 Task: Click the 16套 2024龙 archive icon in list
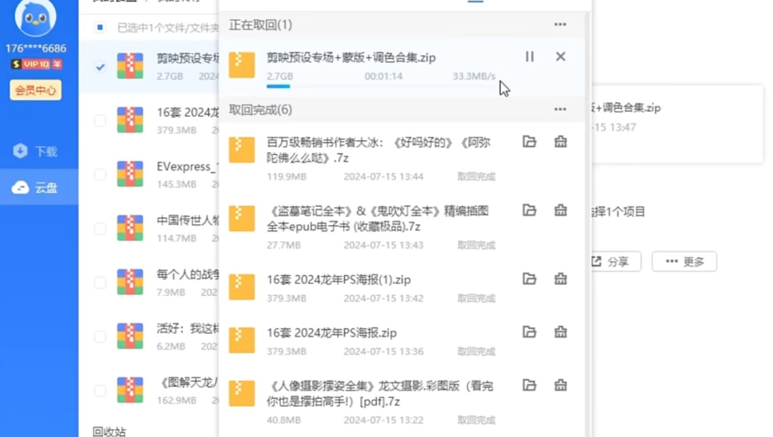point(130,120)
